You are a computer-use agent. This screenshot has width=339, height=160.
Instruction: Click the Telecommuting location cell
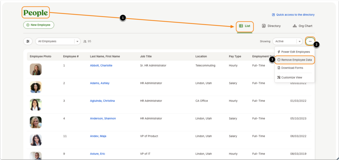click(x=205, y=65)
